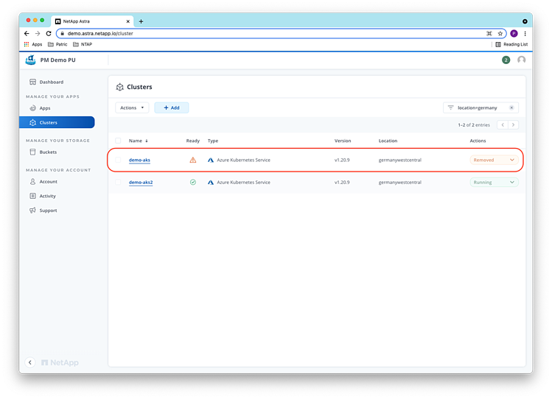Clear the location=germany filter
The image size is (552, 399).
(x=511, y=107)
